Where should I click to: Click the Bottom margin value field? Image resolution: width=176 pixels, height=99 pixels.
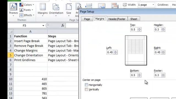coord(134,75)
